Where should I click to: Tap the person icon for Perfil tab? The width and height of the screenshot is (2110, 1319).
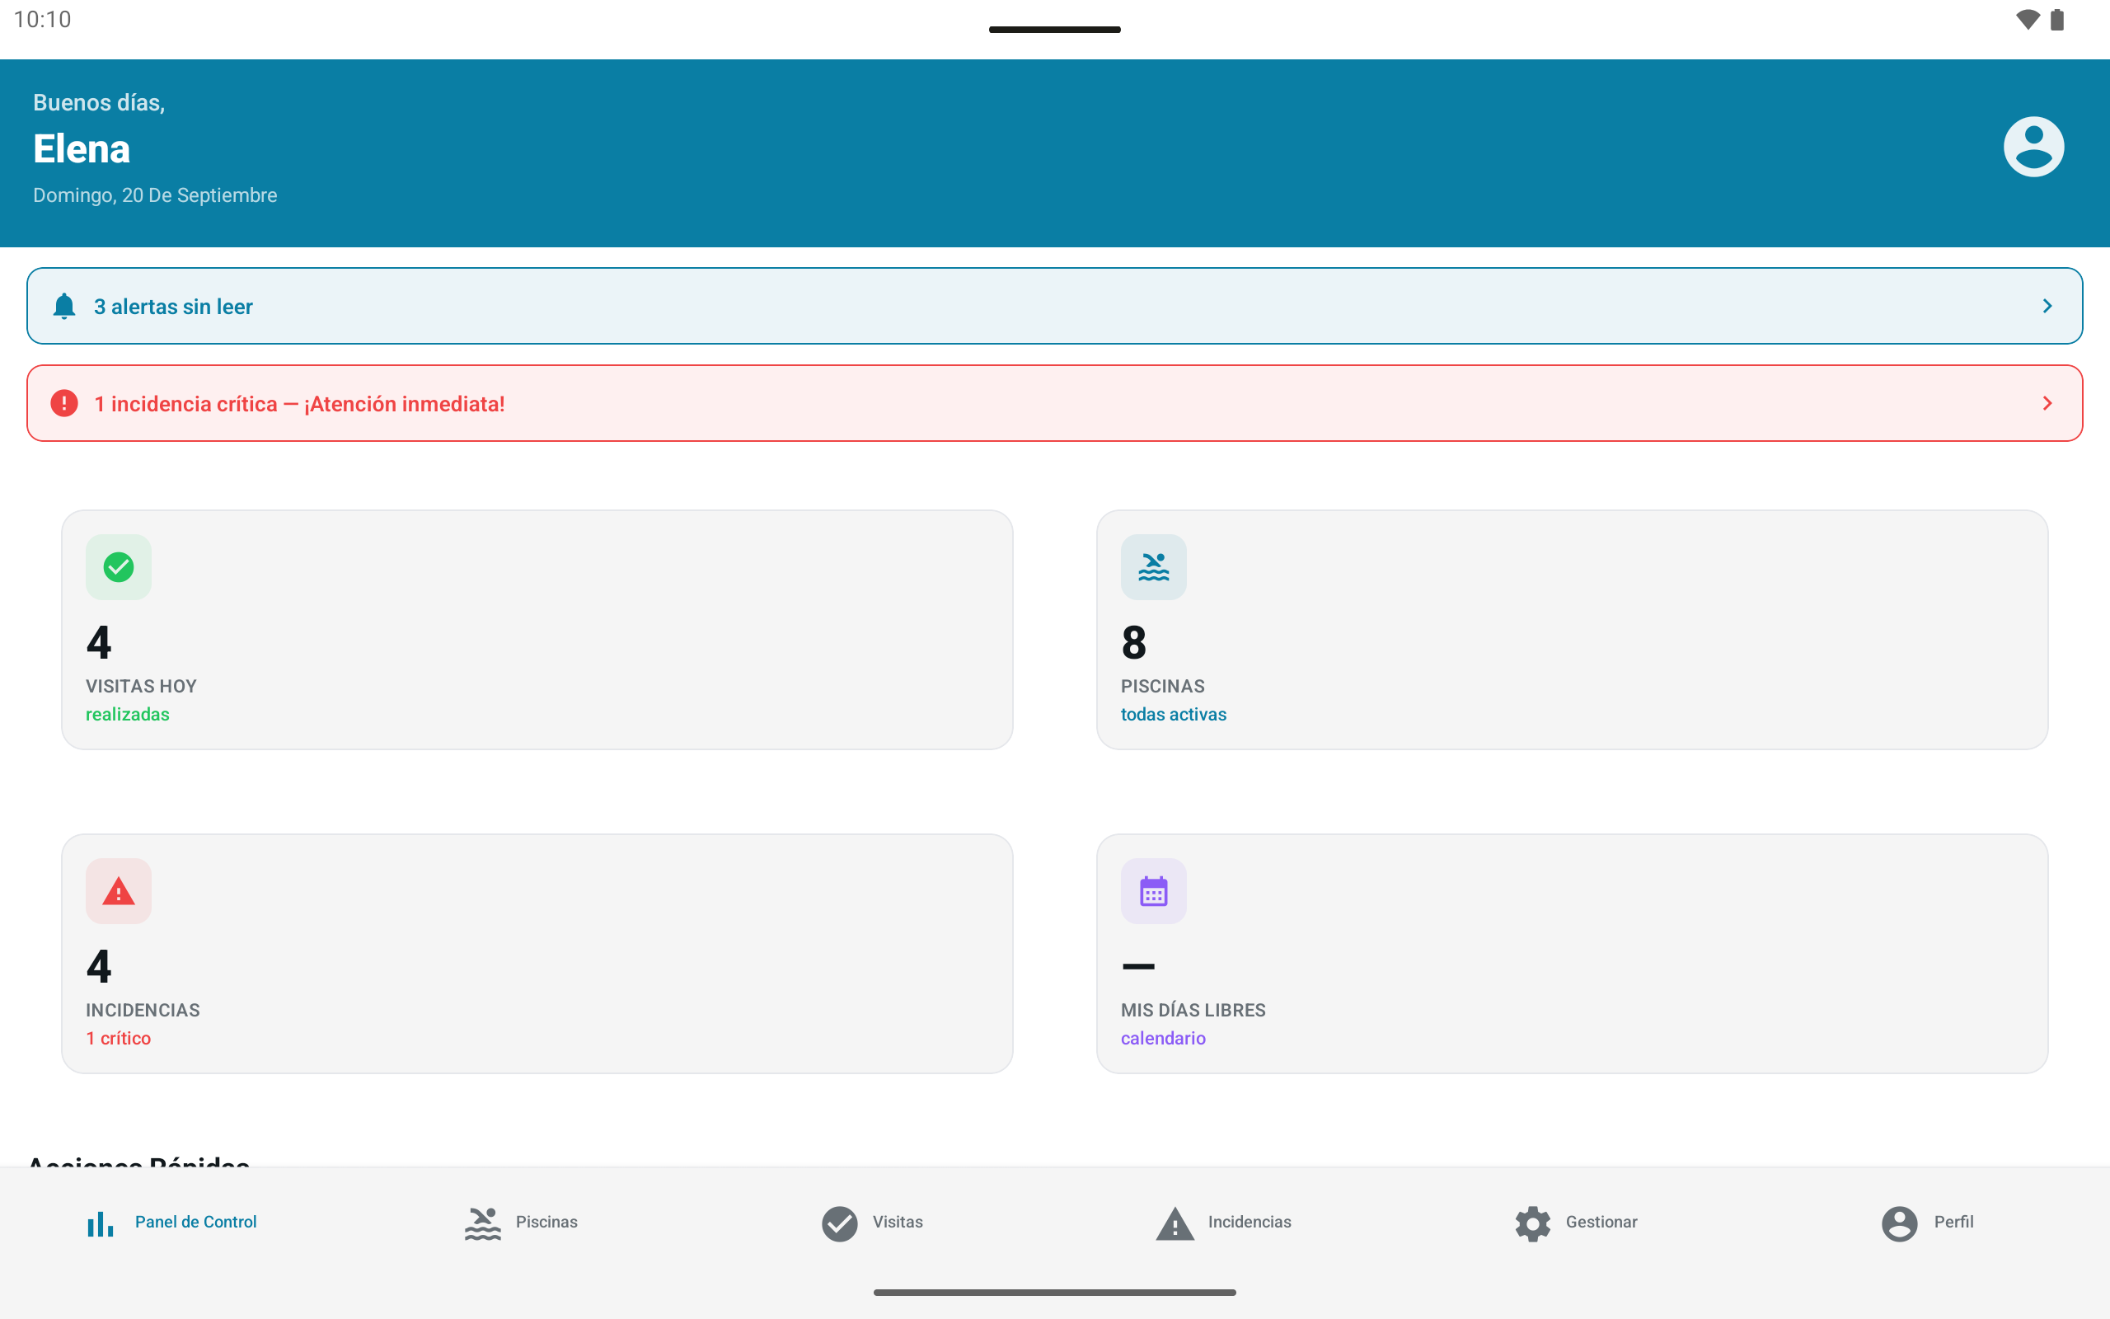click(x=1899, y=1223)
